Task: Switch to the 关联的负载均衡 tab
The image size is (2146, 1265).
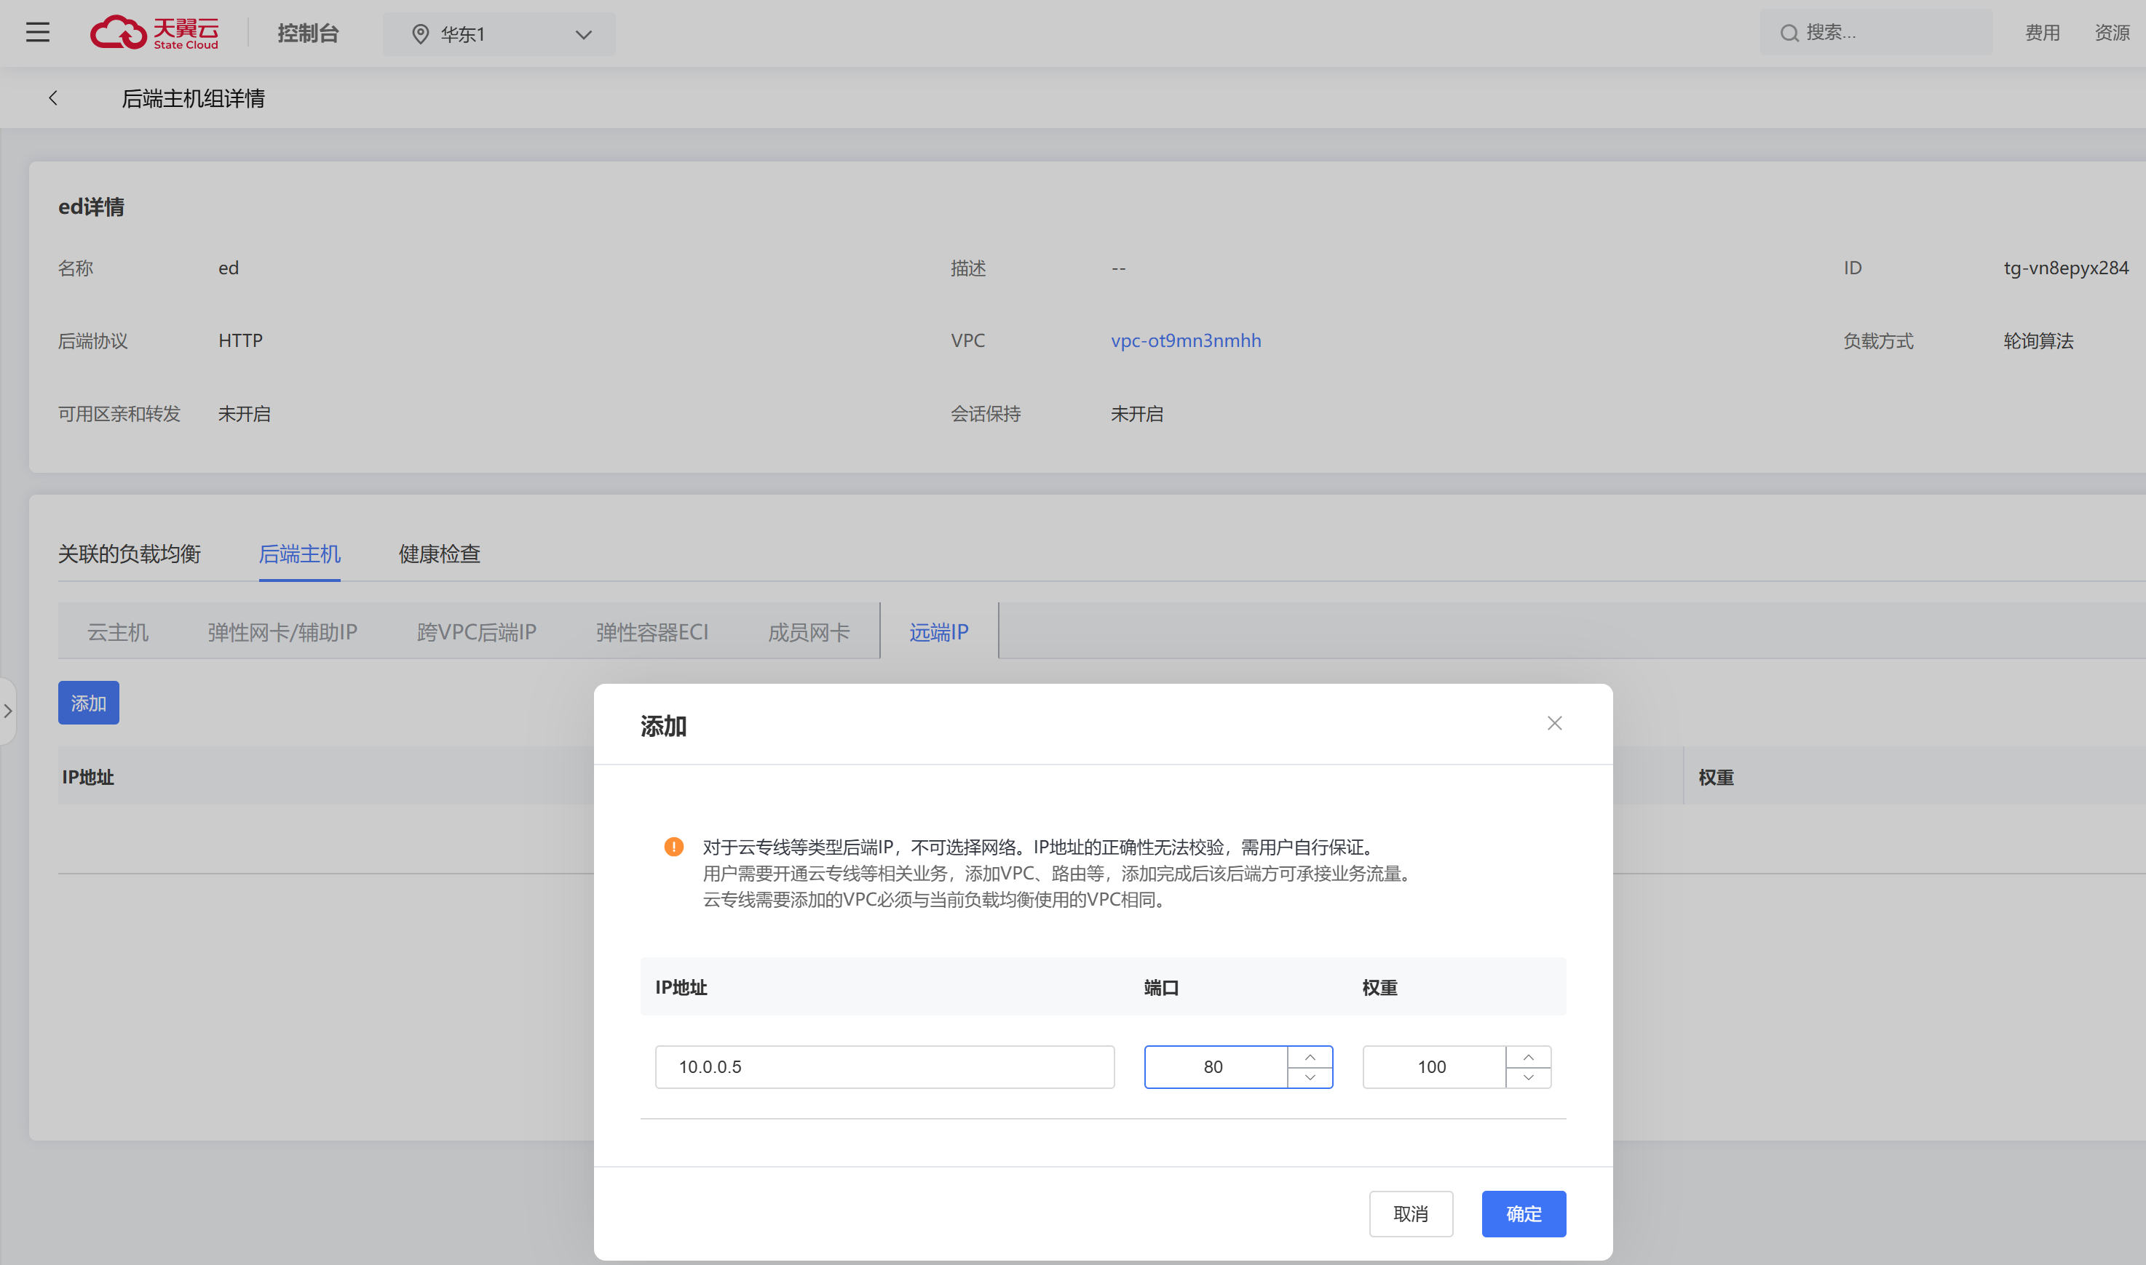Action: pos(129,554)
